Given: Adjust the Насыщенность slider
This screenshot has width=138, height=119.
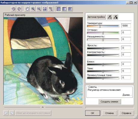Looking at the screenshot, I should coord(103,40).
